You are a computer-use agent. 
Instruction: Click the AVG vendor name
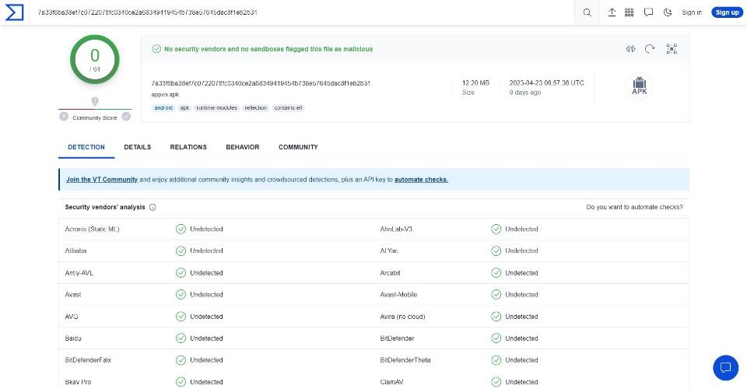coord(72,317)
